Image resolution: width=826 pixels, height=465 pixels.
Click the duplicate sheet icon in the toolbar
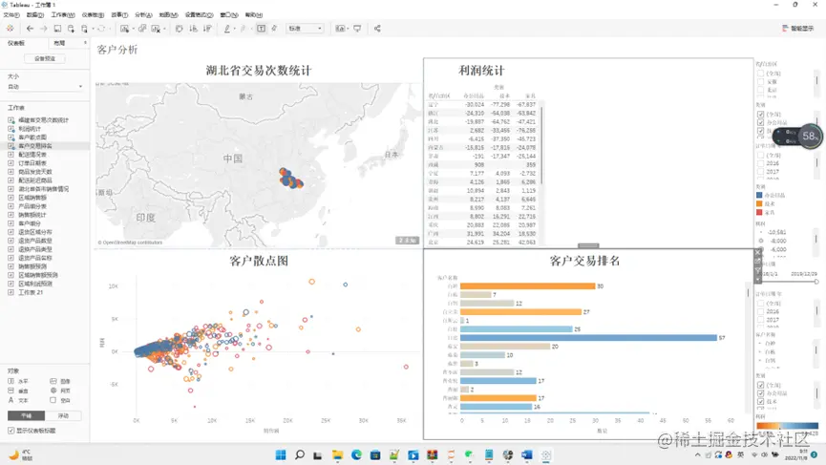pos(142,29)
